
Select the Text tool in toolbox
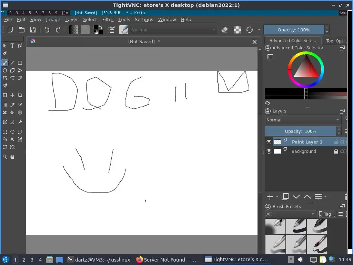pyautogui.click(x=12, y=46)
